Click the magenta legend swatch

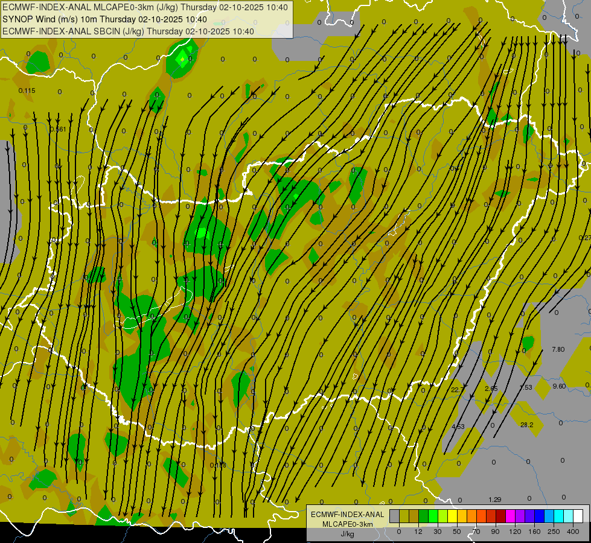point(510,516)
